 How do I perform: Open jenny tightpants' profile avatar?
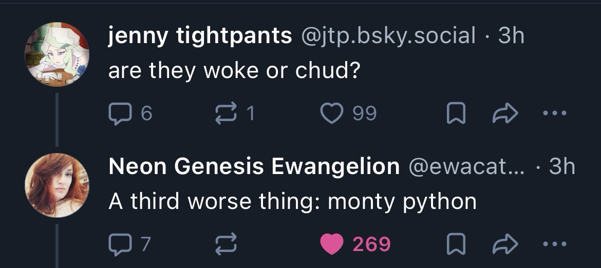tap(58, 54)
